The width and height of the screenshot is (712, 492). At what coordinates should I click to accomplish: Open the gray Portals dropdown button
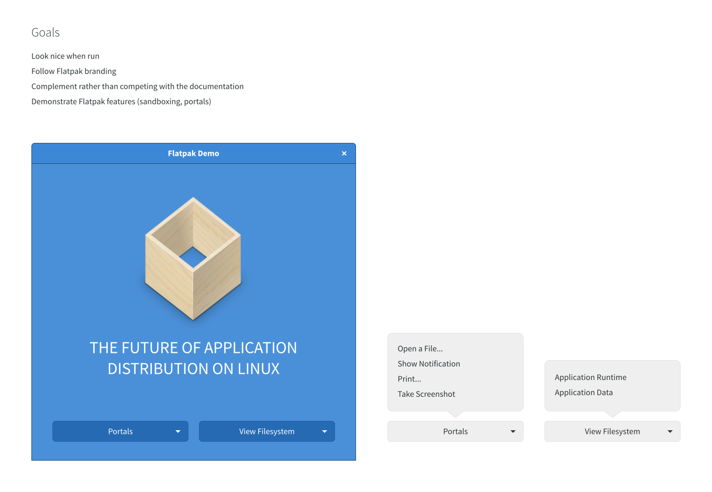click(455, 431)
